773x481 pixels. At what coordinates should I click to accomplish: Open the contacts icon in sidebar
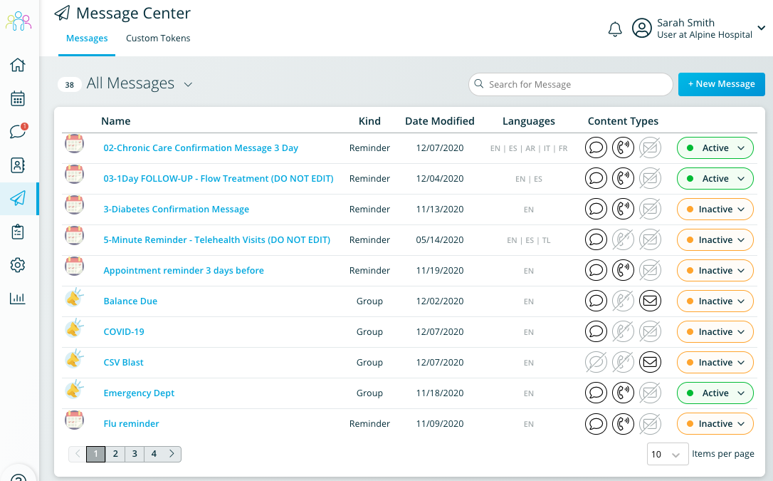click(x=18, y=165)
